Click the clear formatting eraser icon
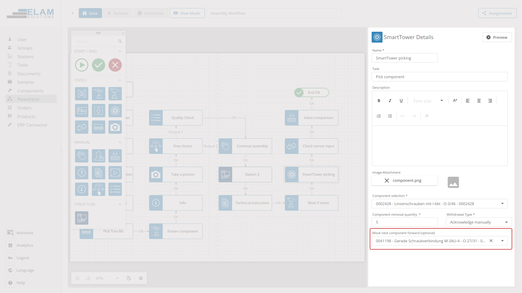This screenshot has width=522, height=293. 427,116
